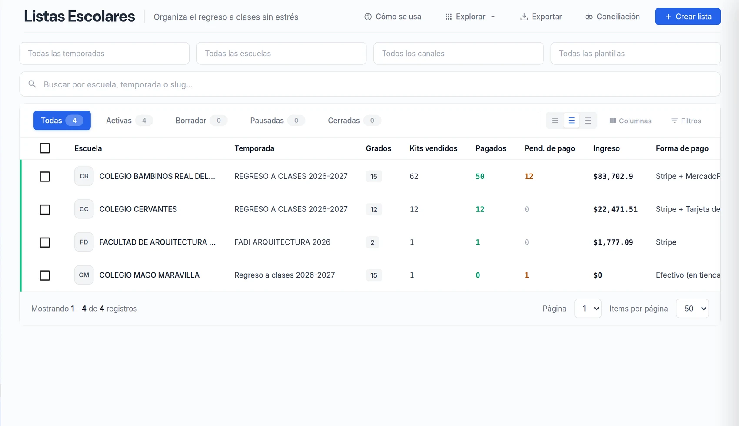Open the Columnas settings
The width and height of the screenshot is (739, 426).
(x=630, y=121)
